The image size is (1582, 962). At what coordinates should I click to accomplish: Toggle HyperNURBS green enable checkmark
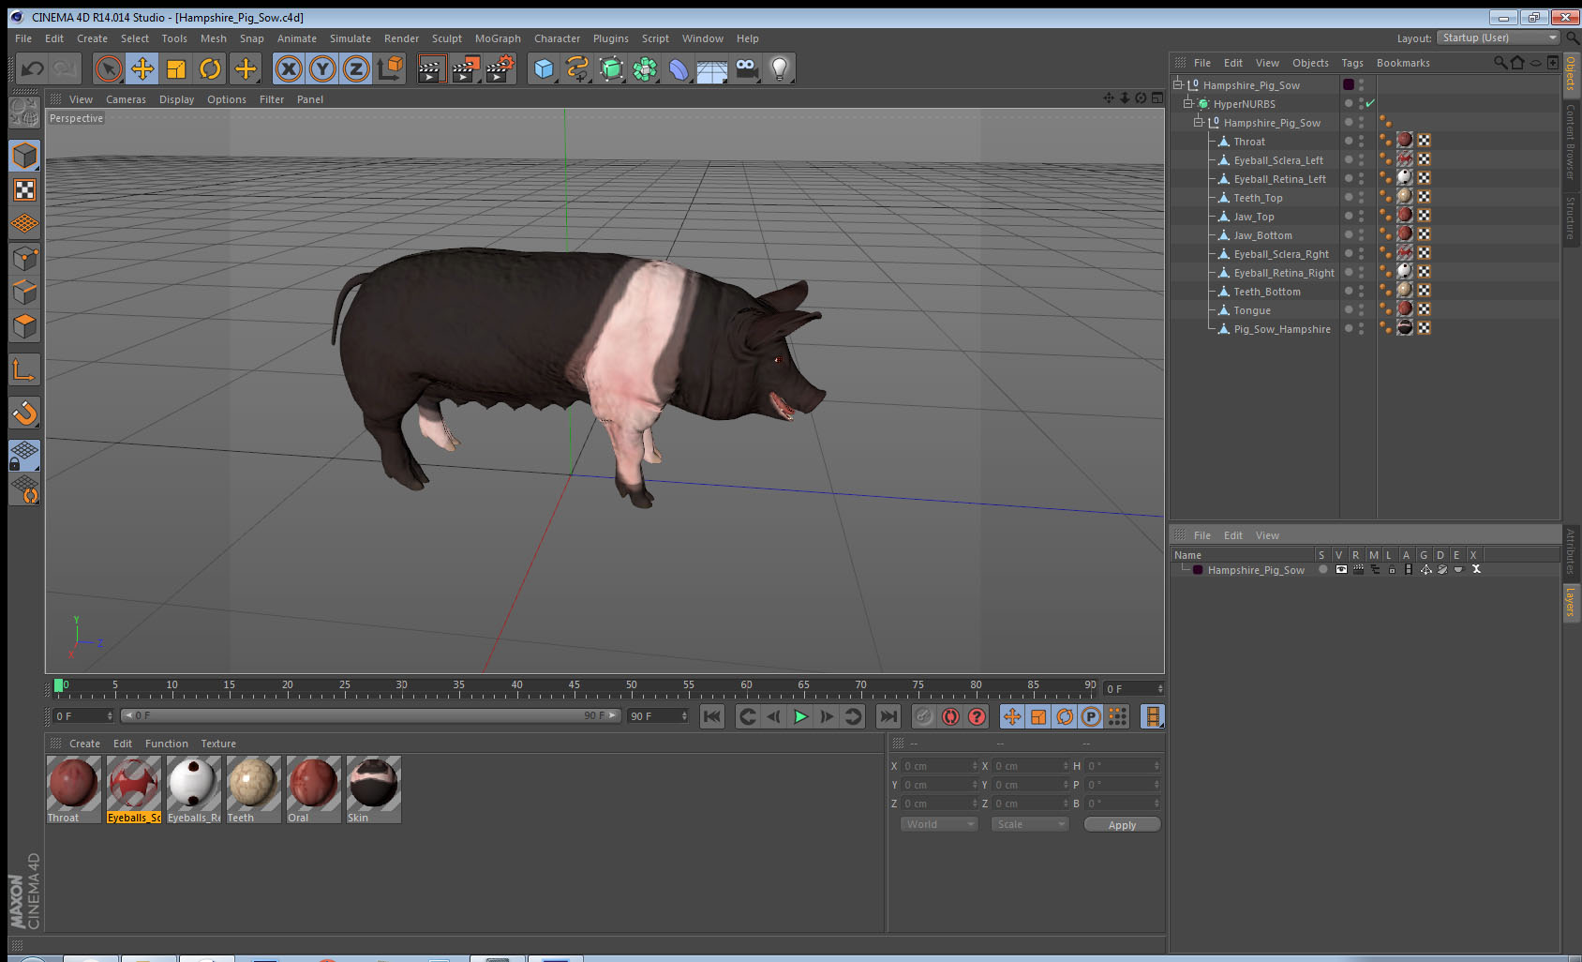click(x=1370, y=103)
